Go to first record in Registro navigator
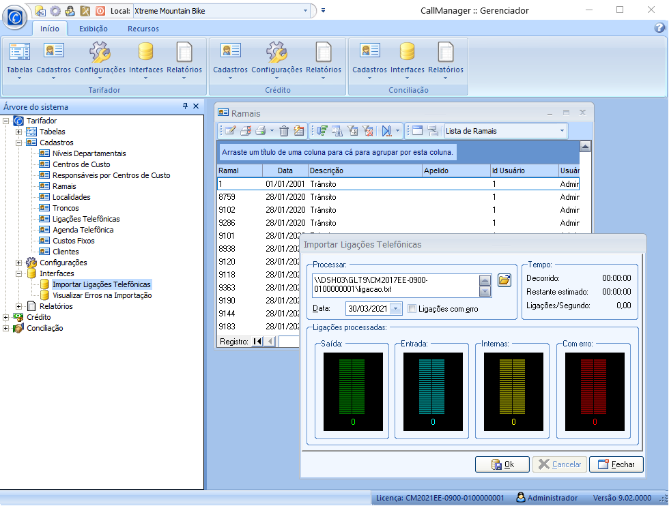This screenshot has height=506, width=669. 257,341
